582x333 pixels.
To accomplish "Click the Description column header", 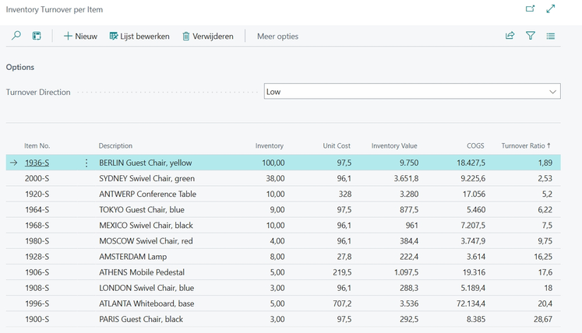I will 115,145.
